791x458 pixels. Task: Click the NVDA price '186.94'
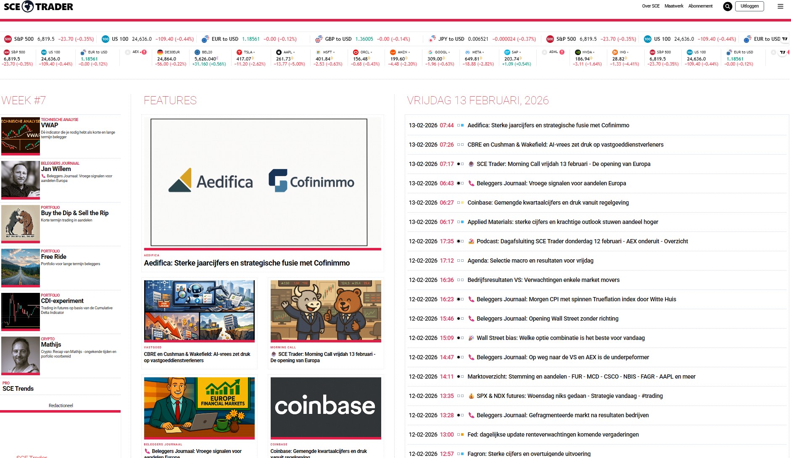coord(582,59)
